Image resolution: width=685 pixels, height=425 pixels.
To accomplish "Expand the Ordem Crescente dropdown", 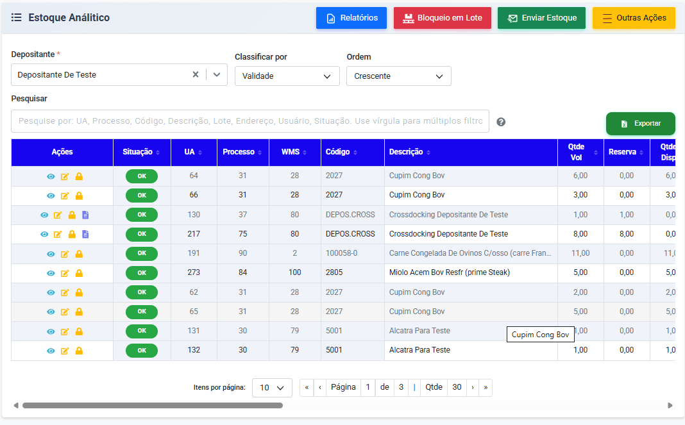I will click(x=398, y=76).
